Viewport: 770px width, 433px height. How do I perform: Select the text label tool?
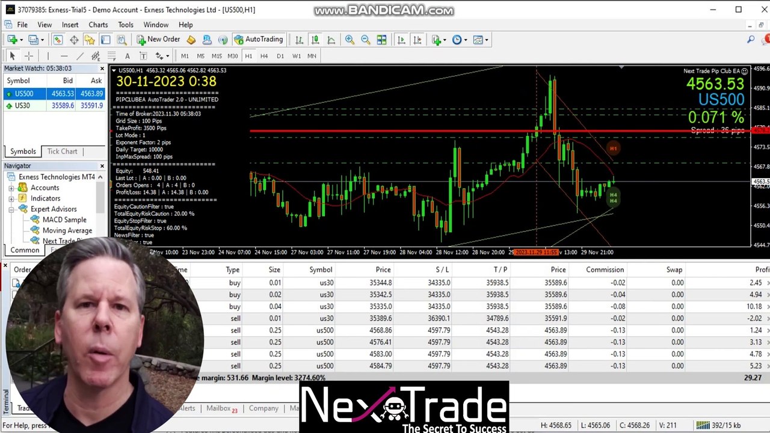point(143,56)
